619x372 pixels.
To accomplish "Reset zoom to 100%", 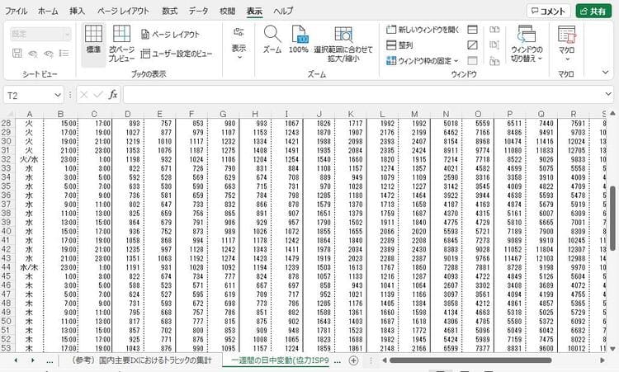I will coord(299,40).
